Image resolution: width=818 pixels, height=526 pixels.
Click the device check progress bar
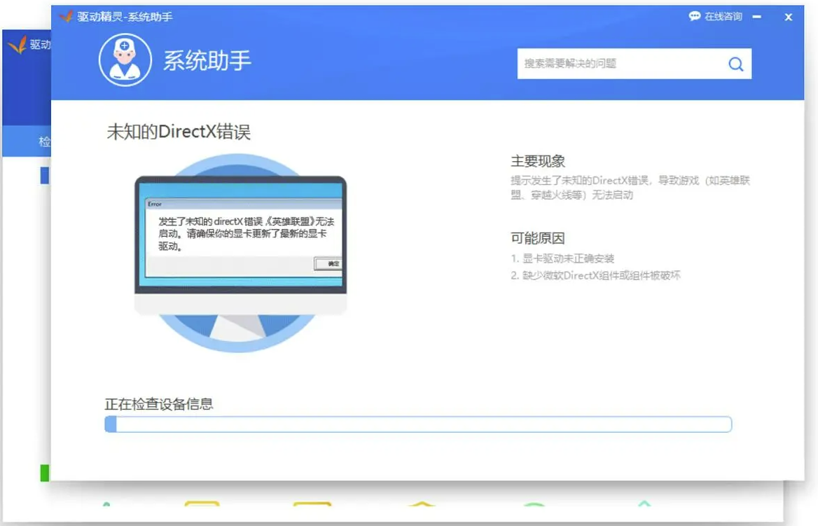click(418, 424)
